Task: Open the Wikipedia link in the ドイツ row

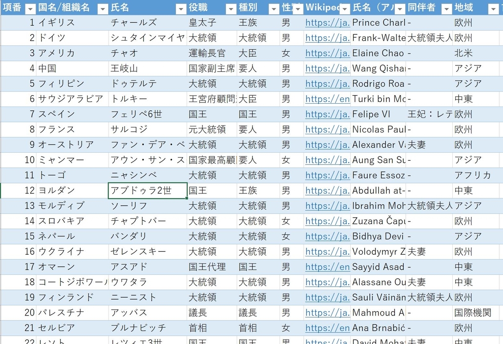Action: (x=328, y=38)
